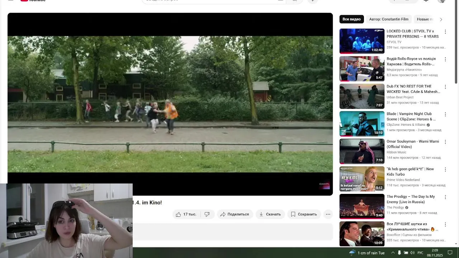This screenshot has height=258, width=459.
Task: Open Omar Souleyman 7:10 thumbnail
Action: (362, 151)
